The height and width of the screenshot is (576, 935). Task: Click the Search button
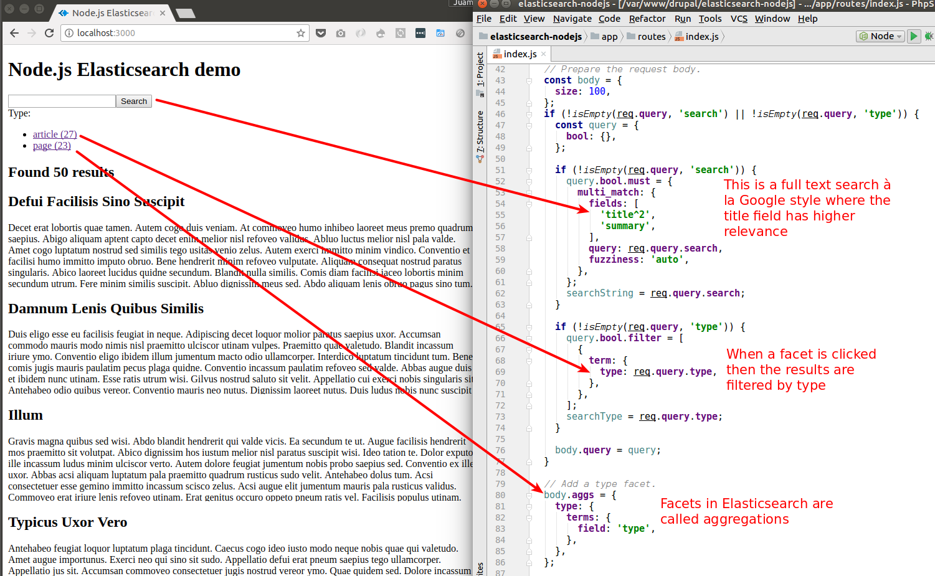[134, 101]
